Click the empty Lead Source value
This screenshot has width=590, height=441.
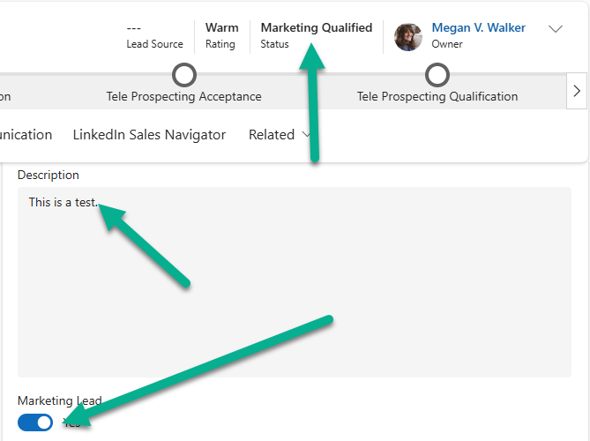(x=134, y=28)
